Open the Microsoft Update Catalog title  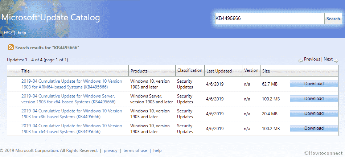point(50,18)
